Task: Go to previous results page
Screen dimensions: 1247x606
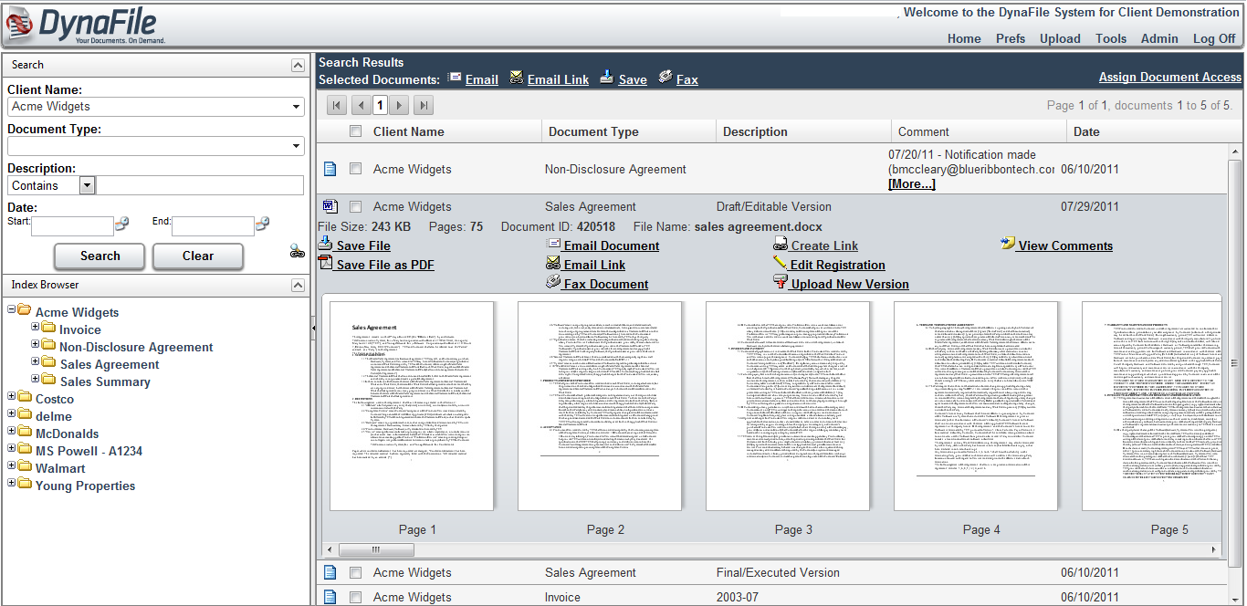Action: point(361,106)
